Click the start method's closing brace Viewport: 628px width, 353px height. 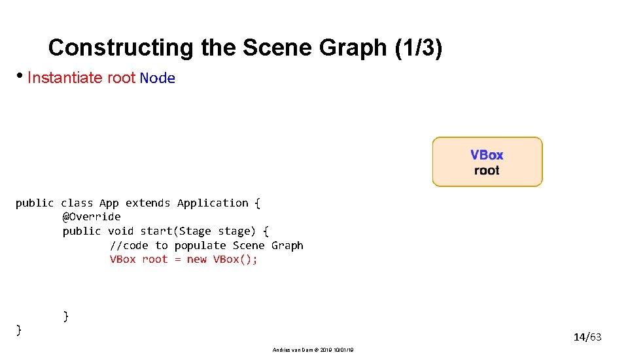click(65, 316)
